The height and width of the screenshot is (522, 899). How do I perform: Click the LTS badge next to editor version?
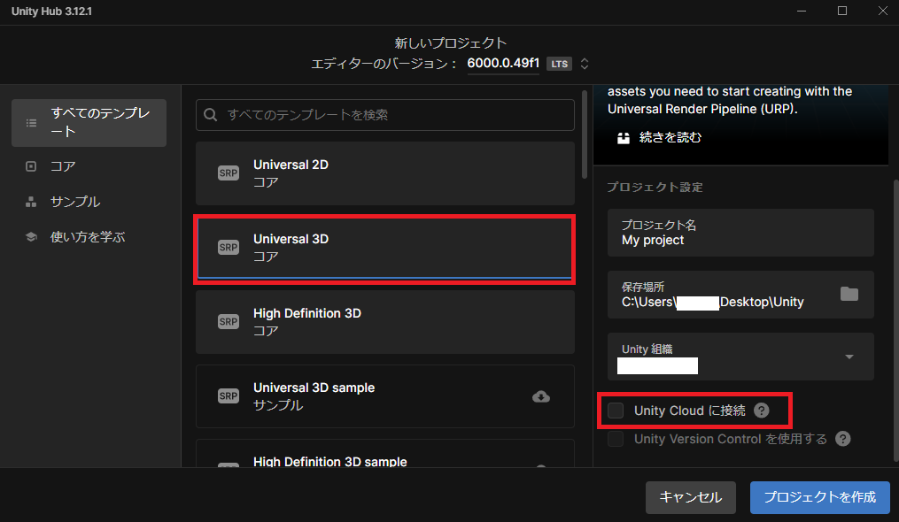(559, 64)
